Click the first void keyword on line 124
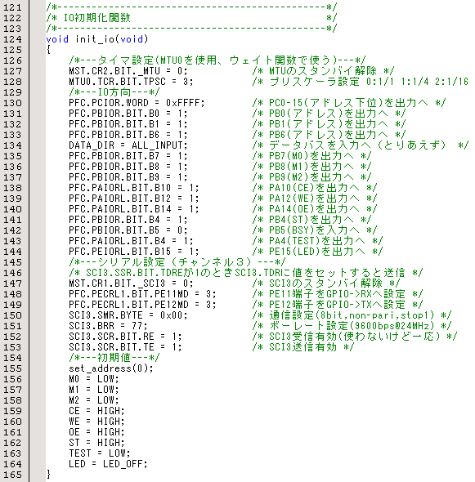The image size is (475, 482). click(x=57, y=39)
